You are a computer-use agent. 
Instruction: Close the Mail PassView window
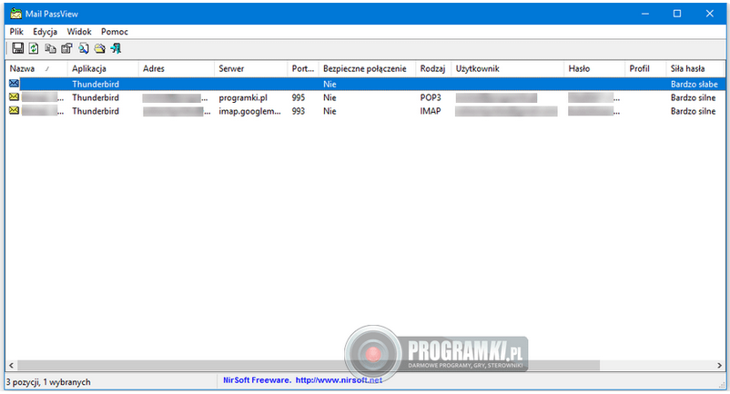tap(709, 14)
